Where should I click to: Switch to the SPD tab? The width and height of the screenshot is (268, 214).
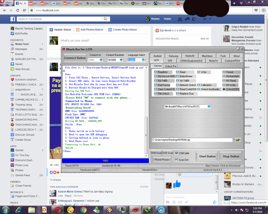click(170, 61)
